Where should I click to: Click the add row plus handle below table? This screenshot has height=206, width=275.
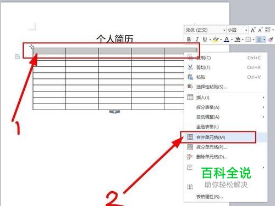tap(114, 112)
